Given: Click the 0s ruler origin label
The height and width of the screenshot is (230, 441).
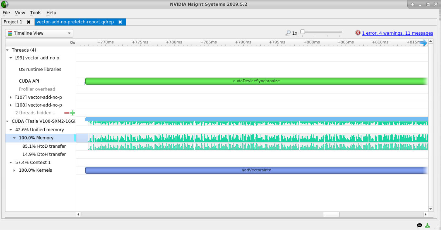Looking at the screenshot, I should 73,43.
